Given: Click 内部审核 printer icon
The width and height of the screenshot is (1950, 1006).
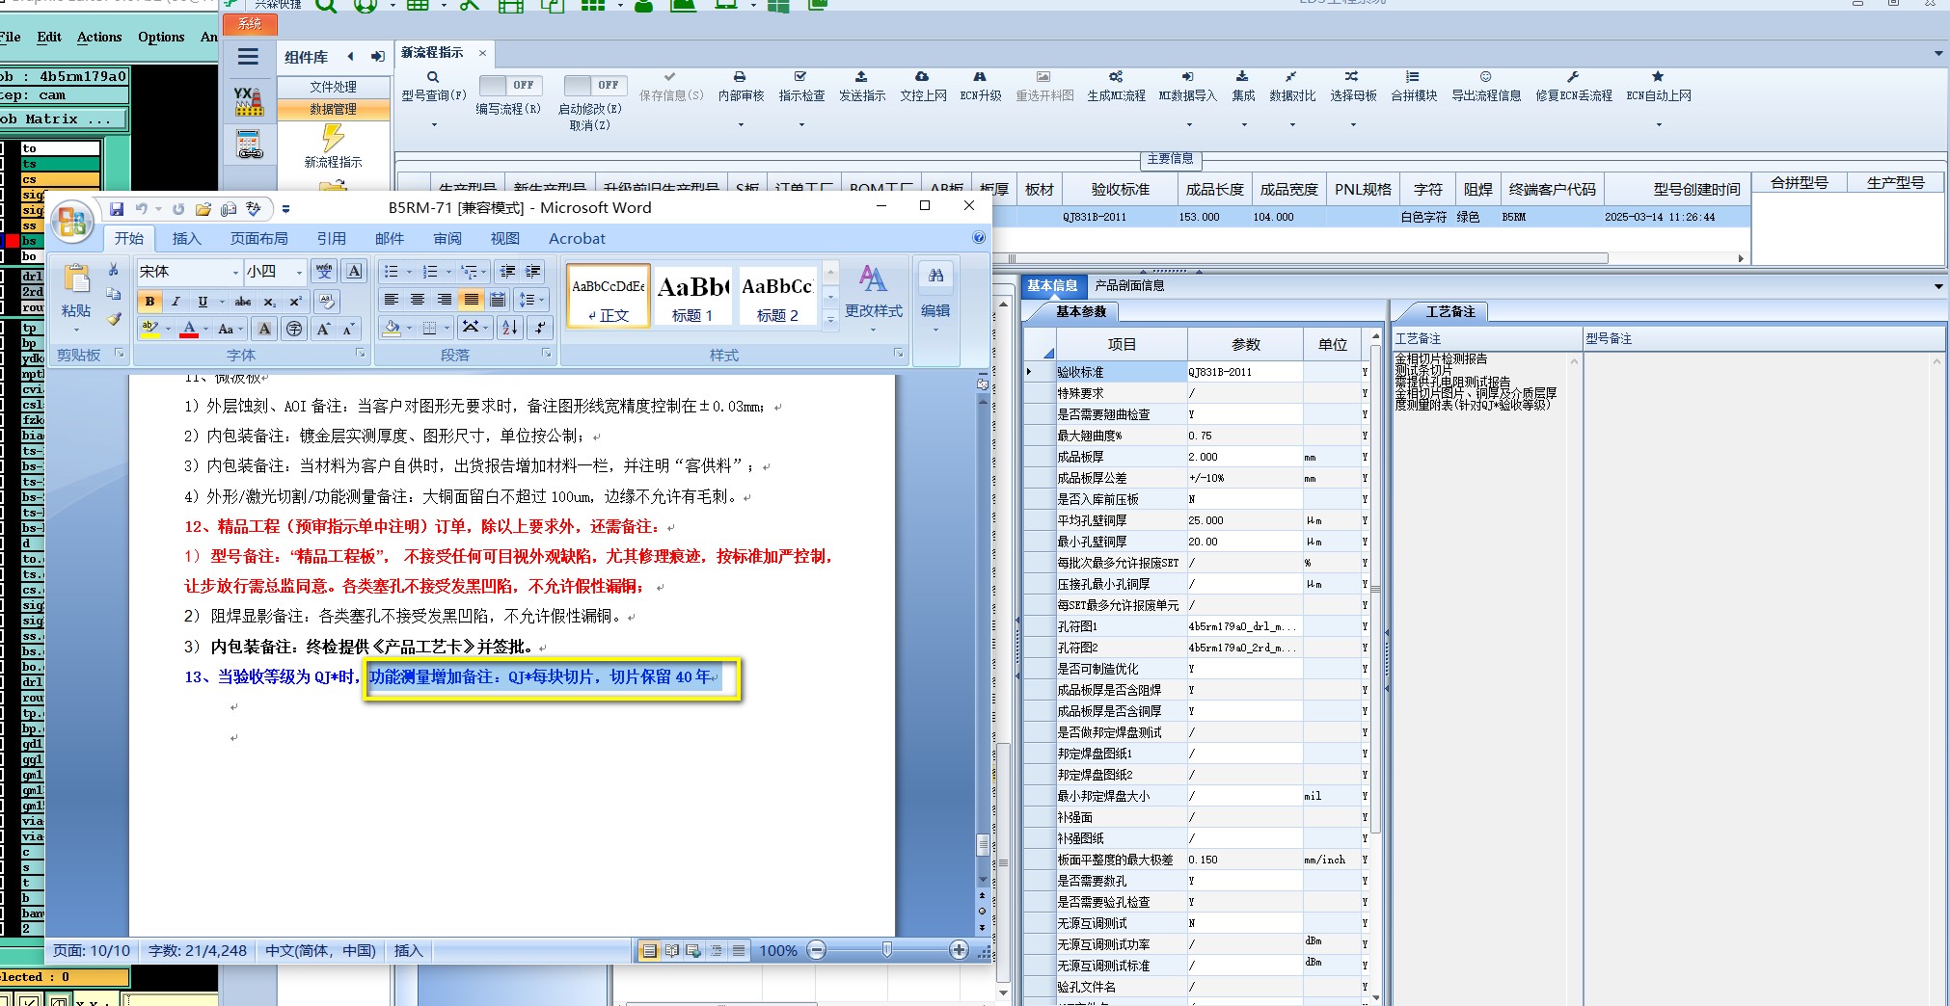Looking at the screenshot, I should pos(740,76).
